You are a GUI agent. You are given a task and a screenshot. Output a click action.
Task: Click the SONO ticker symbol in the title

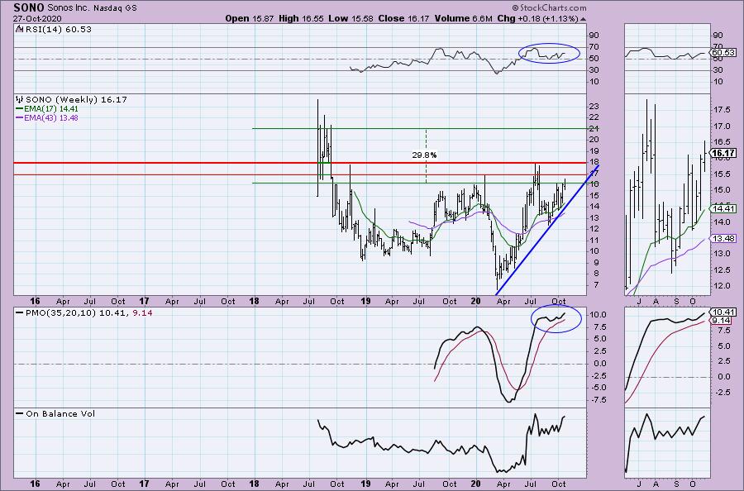point(29,7)
